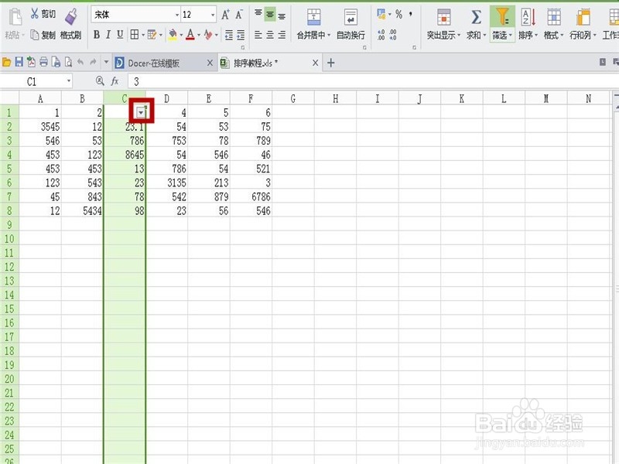Click the decrease decimal places icon
This screenshot has width=619, height=464.
tap(393, 35)
